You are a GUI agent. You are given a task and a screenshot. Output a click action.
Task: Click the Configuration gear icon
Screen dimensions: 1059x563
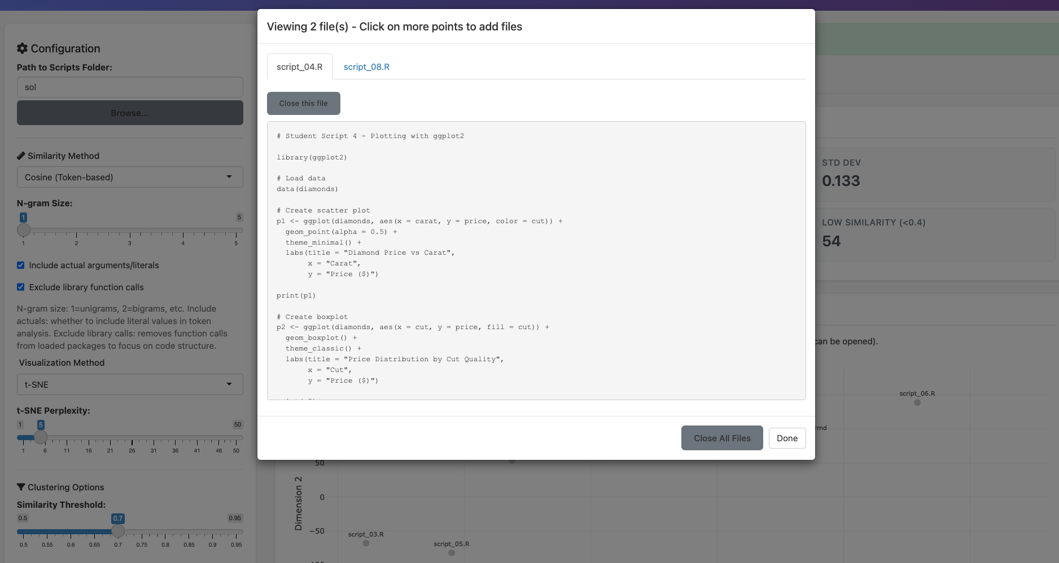[22, 48]
